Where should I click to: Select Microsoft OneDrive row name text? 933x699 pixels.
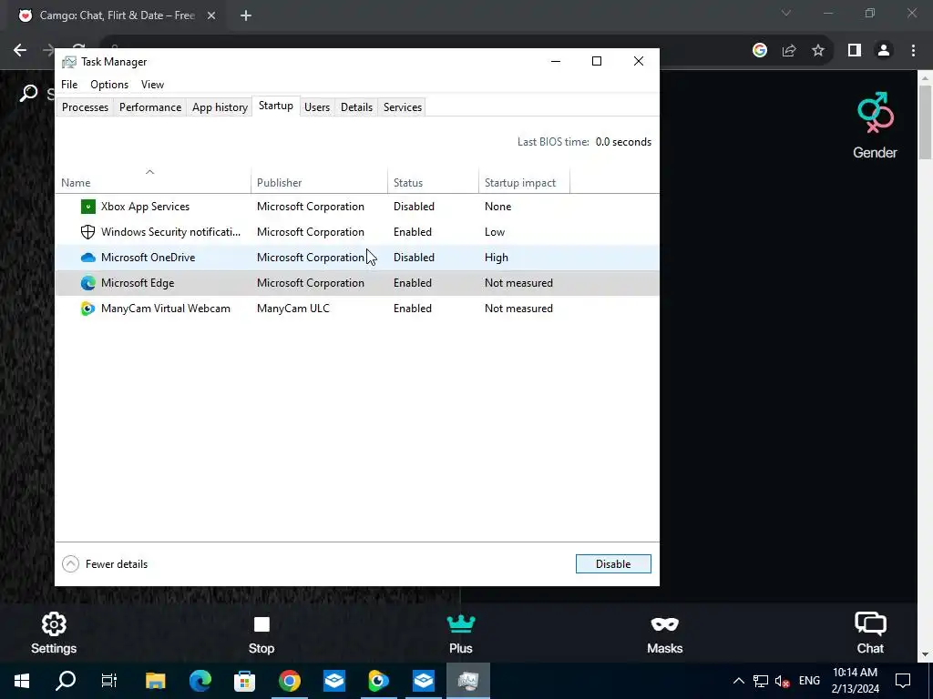pyautogui.click(x=149, y=258)
